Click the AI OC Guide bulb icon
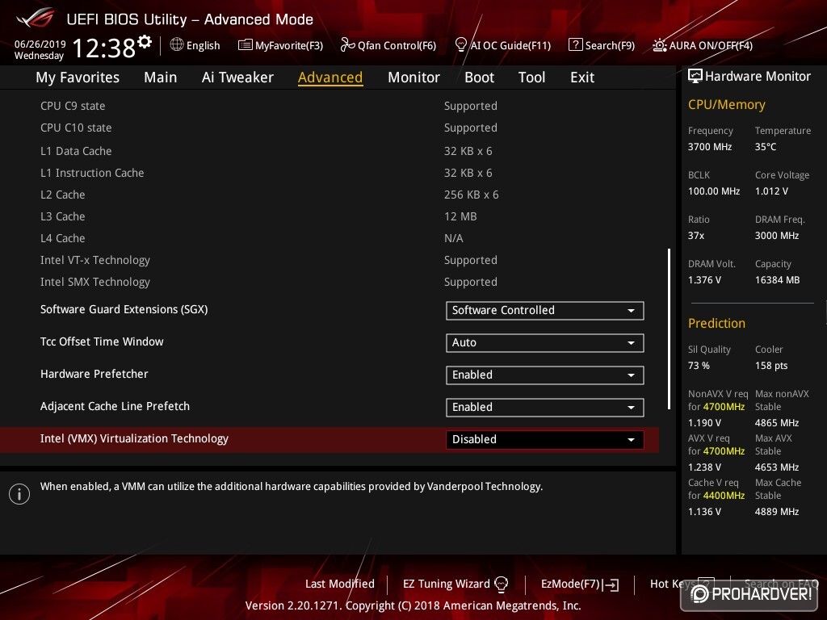 460,45
